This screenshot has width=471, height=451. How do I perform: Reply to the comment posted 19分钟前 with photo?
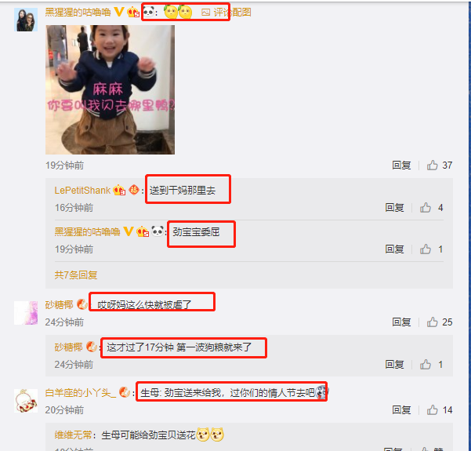401,165
